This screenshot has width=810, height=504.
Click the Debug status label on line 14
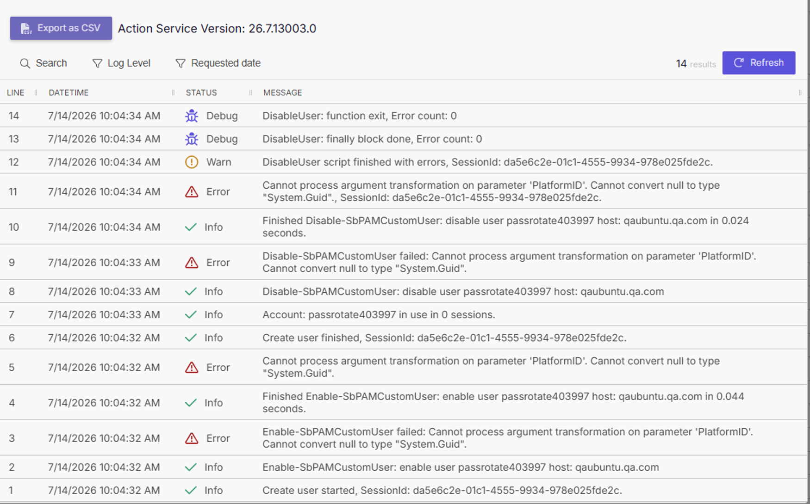222,116
